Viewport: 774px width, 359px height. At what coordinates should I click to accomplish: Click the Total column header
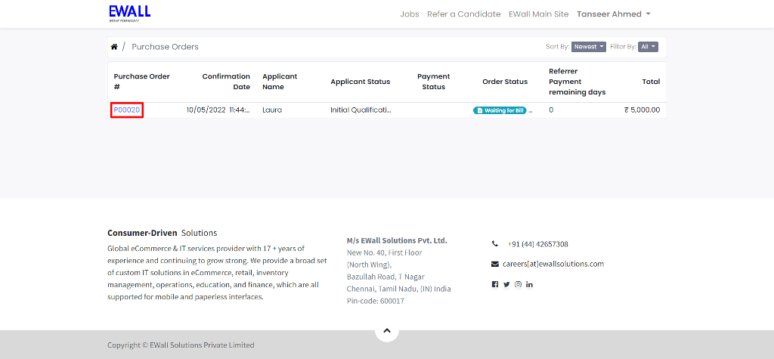pos(651,82)
